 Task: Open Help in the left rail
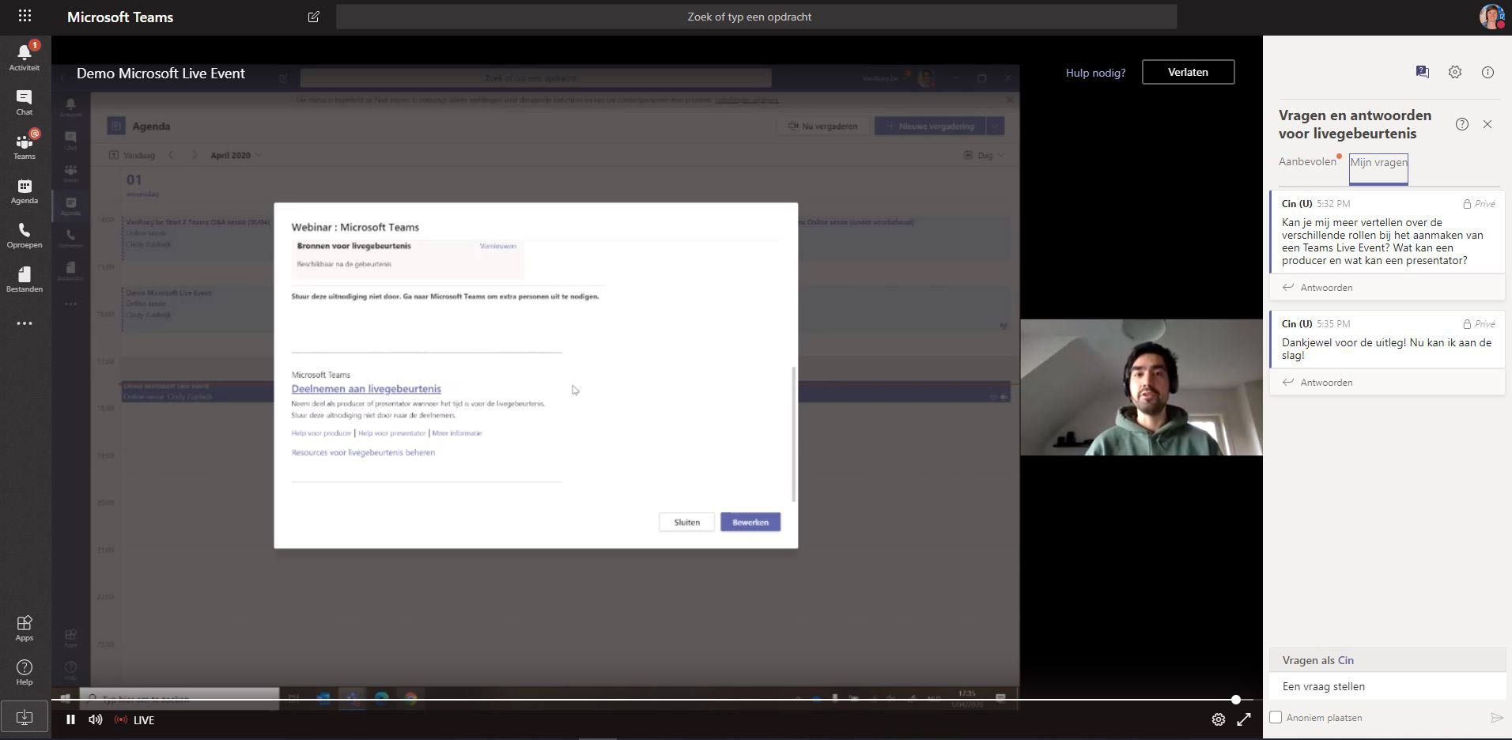[x=25, y=673]
